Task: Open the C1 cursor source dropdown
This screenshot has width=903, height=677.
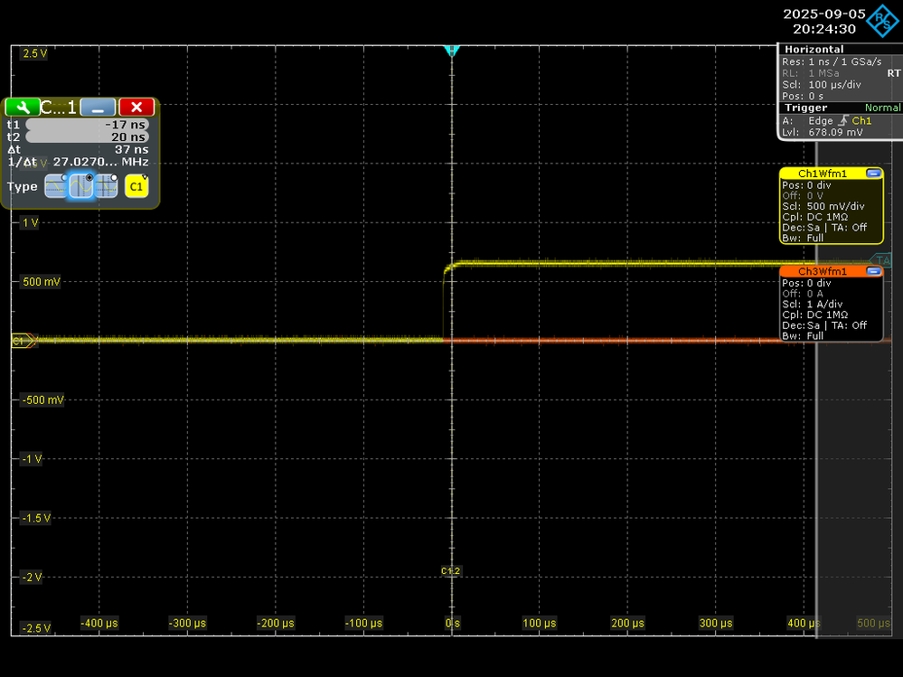Action: tap(136, 186)
